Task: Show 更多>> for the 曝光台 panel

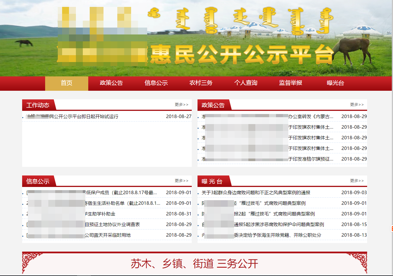Action: pyautogui.click(x=357, y=181)
